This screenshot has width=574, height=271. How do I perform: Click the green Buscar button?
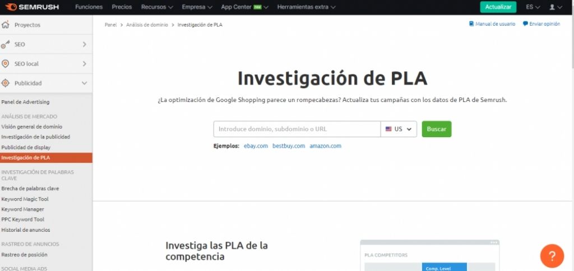pos(437,129)
